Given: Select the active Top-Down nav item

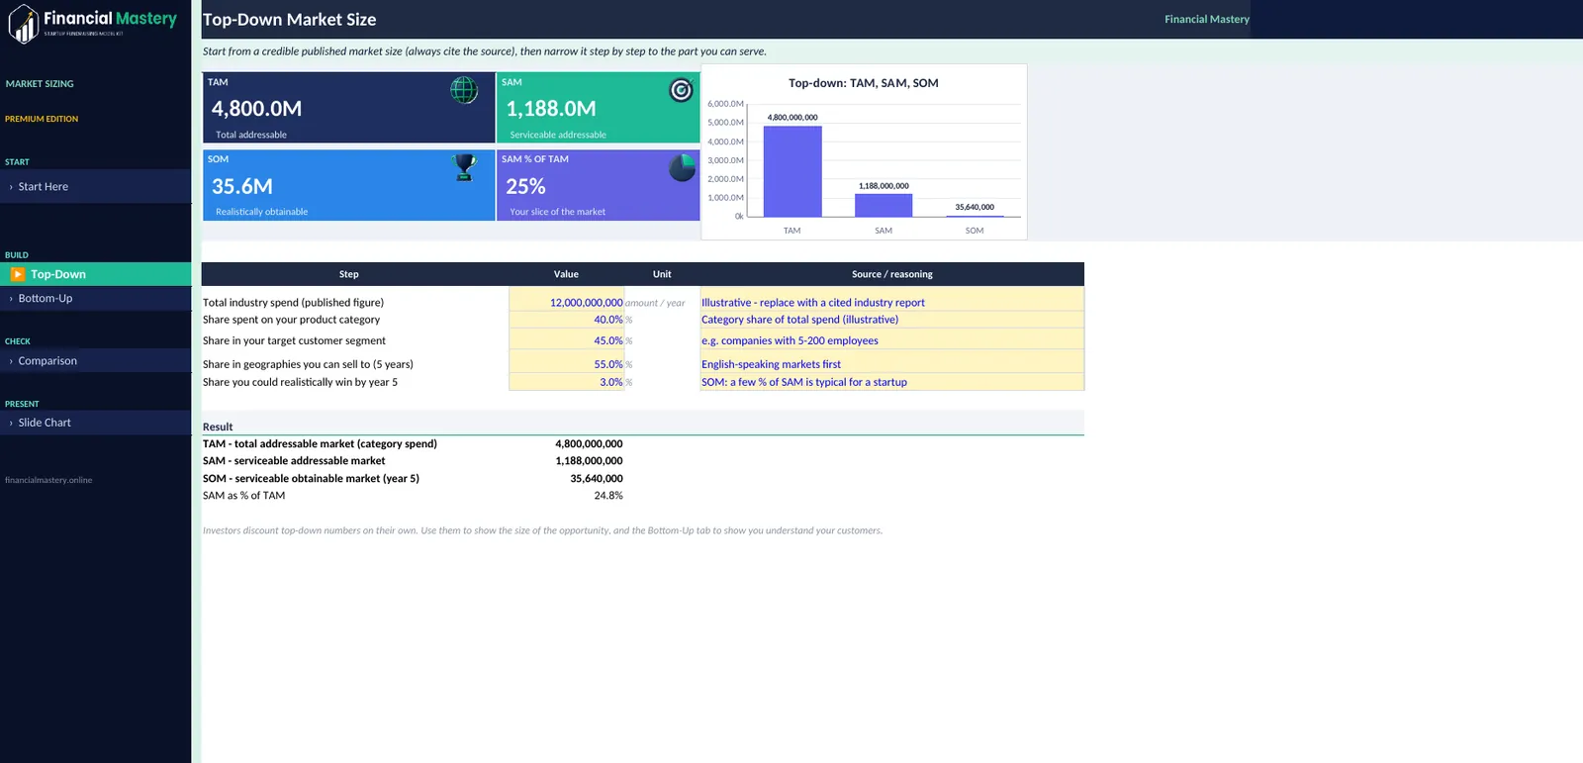Looking at the screenshot, I should pyautogui.click(x=96, y=274).
